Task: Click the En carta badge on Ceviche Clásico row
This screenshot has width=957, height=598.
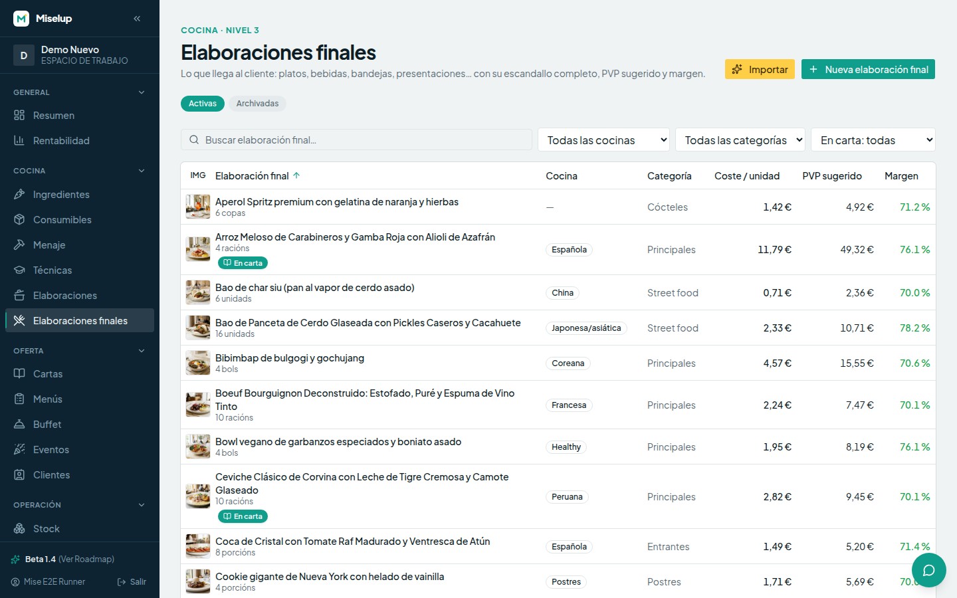Action: [x=243, y=516]
